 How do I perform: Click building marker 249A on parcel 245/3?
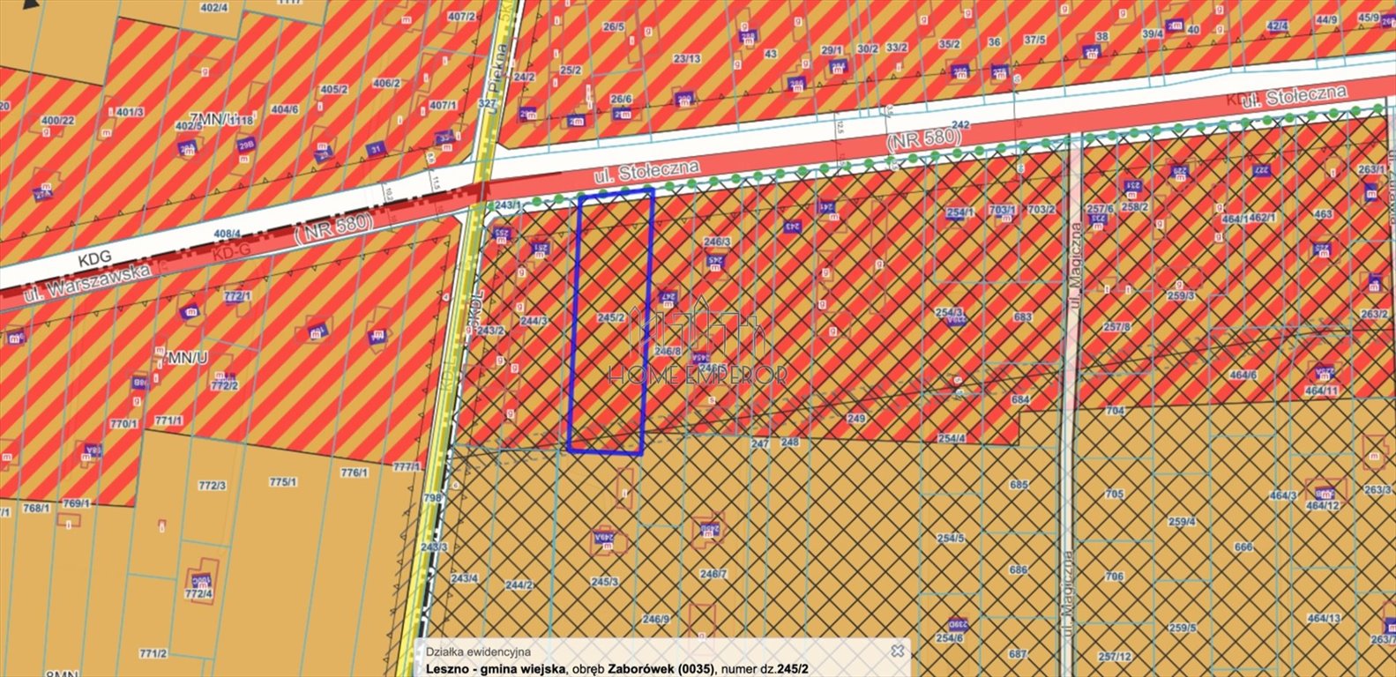click(603, 537)
